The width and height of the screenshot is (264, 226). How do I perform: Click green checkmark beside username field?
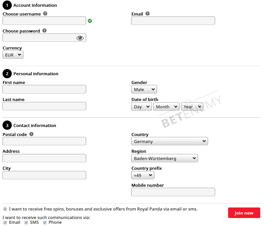point(90,21)
